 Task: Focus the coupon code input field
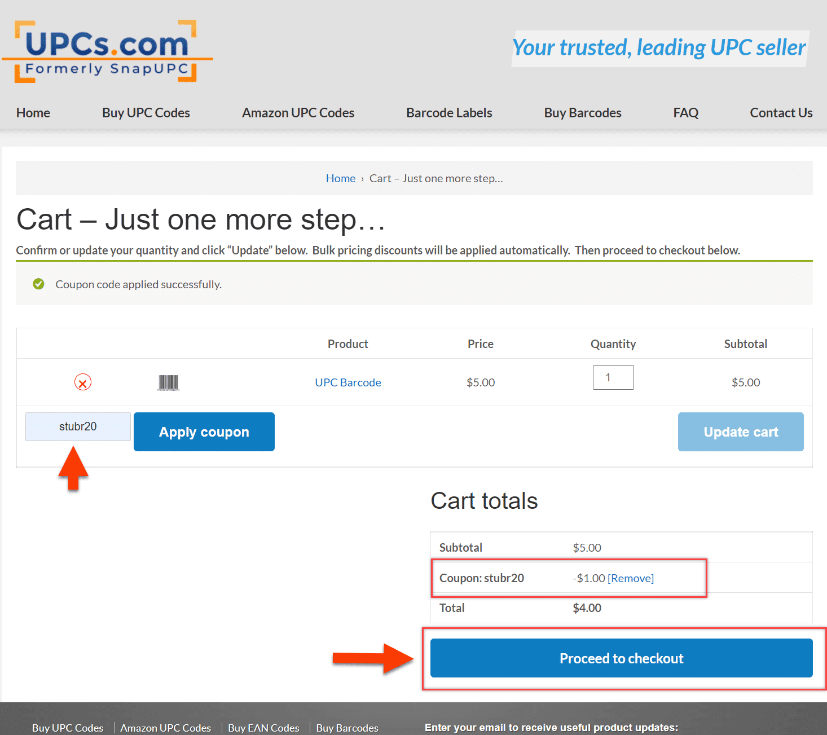coord(78,426)
